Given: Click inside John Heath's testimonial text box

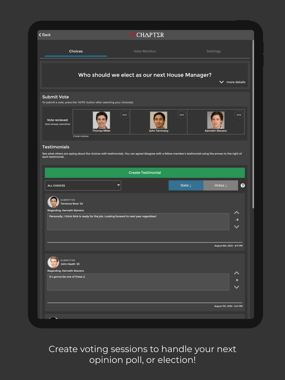Looking at the screenshot, I should pos(138,282).
